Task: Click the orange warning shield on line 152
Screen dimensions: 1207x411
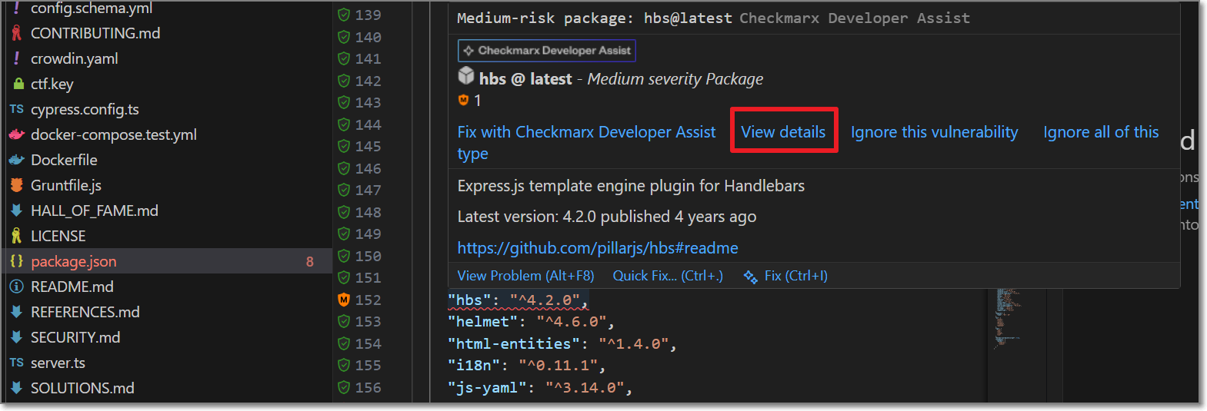Action: click(x=344, y=300)
